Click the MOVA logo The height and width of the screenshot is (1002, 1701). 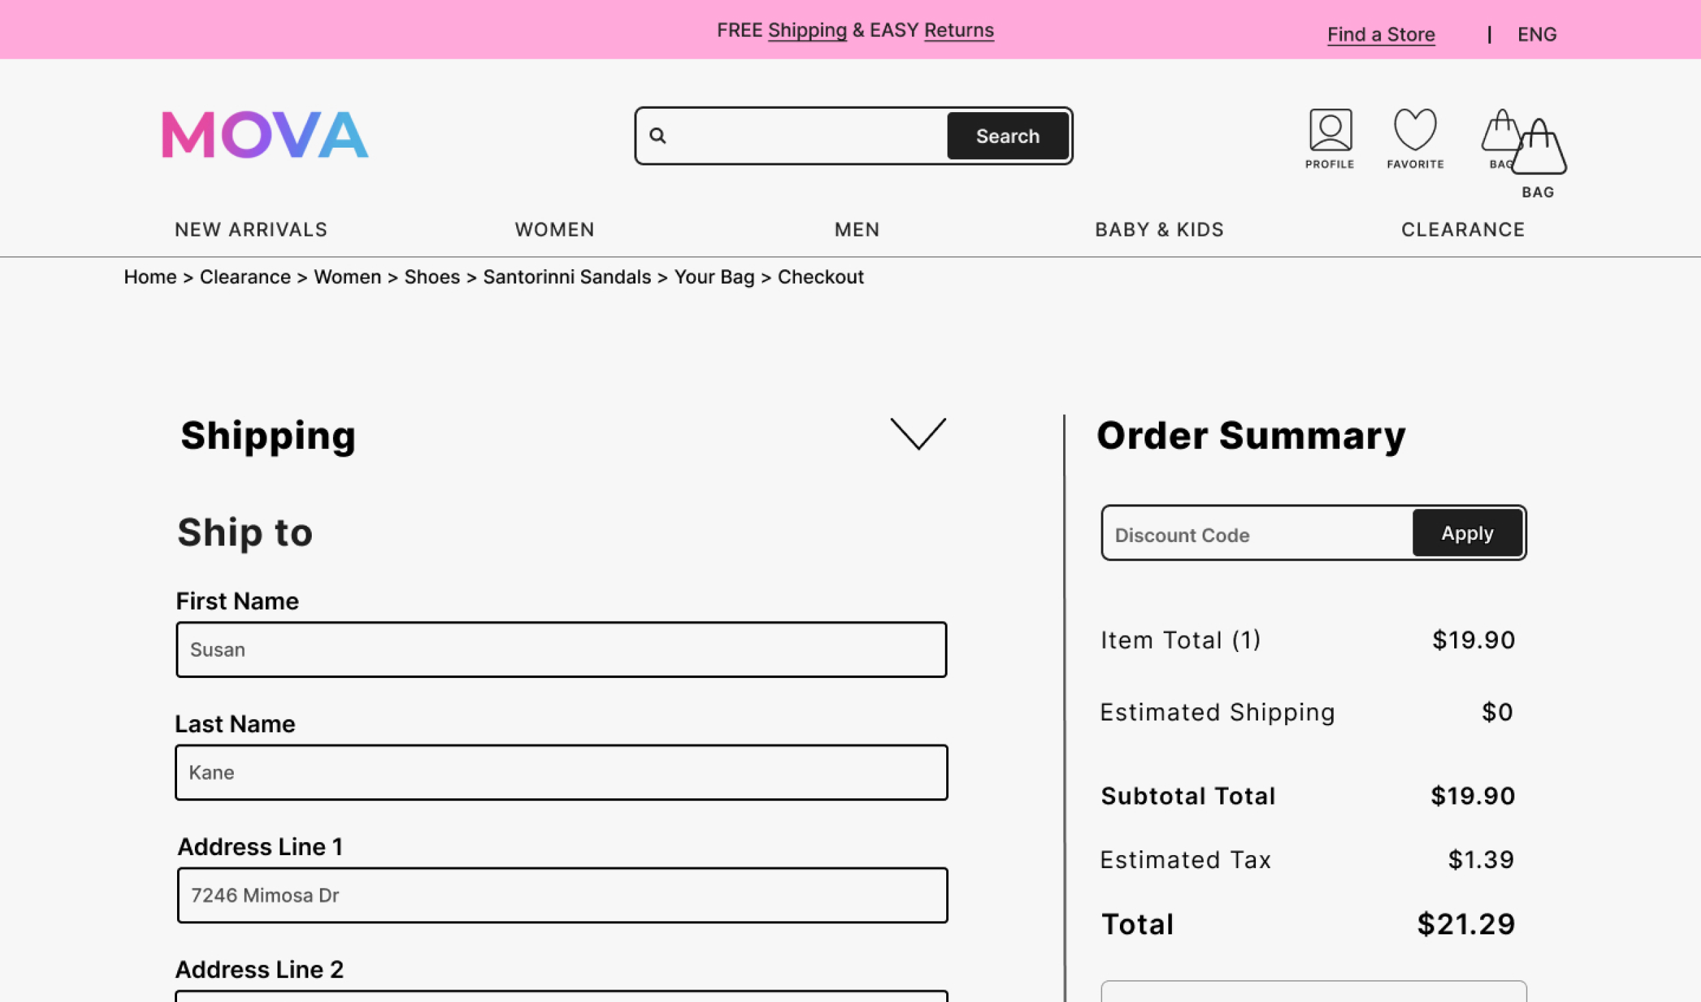(265, 135)
